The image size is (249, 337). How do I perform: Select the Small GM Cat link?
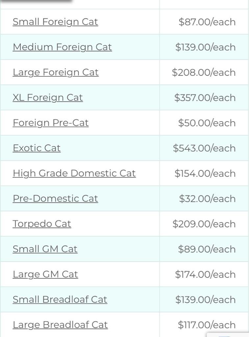(x=45, y=249)
